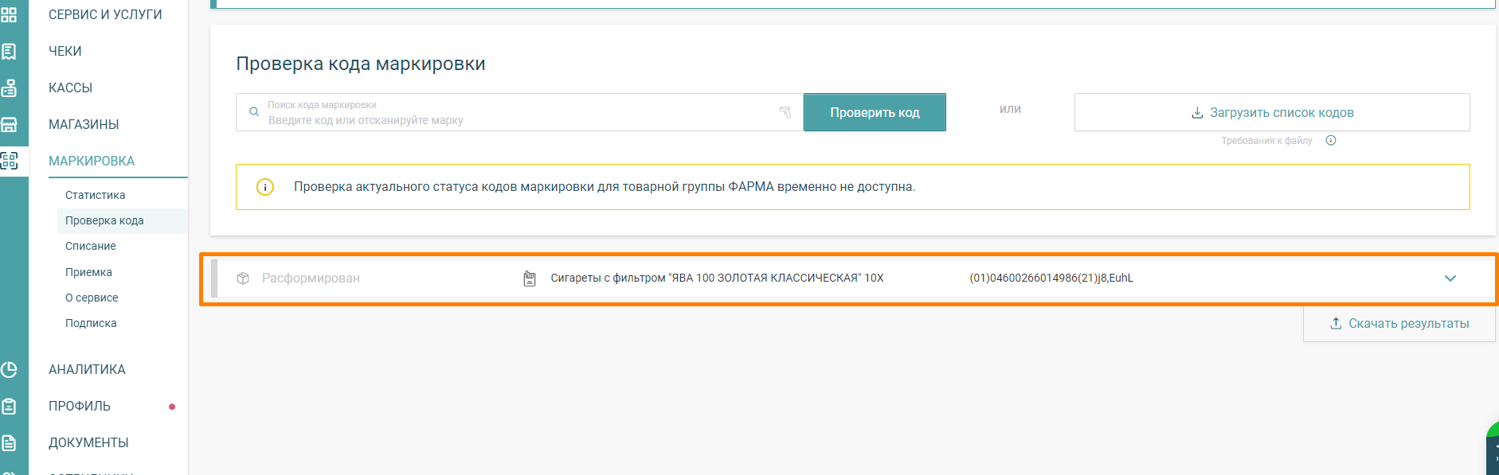Click the warning info icon in ФАРМА notice
Image resolution: width=1499 pixels, height=475 pixels.
(265, 187)
